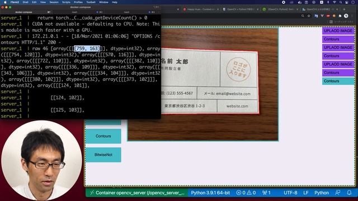Image resolution: width=358 pixels, height=201 pixels.
Task: Open the Profiles menu
Action: (78, 2)
